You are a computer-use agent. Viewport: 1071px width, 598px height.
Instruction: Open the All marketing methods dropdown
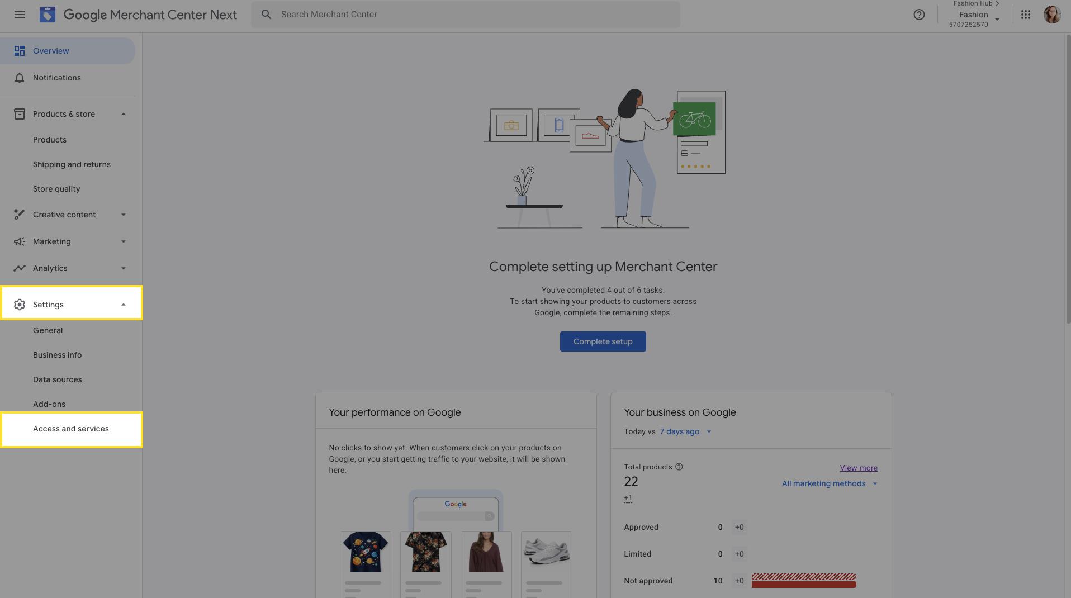830,483
